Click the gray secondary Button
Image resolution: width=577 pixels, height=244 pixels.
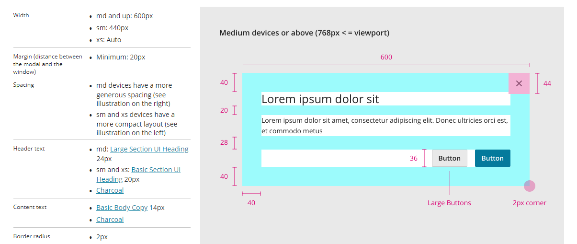coord(450,158)
